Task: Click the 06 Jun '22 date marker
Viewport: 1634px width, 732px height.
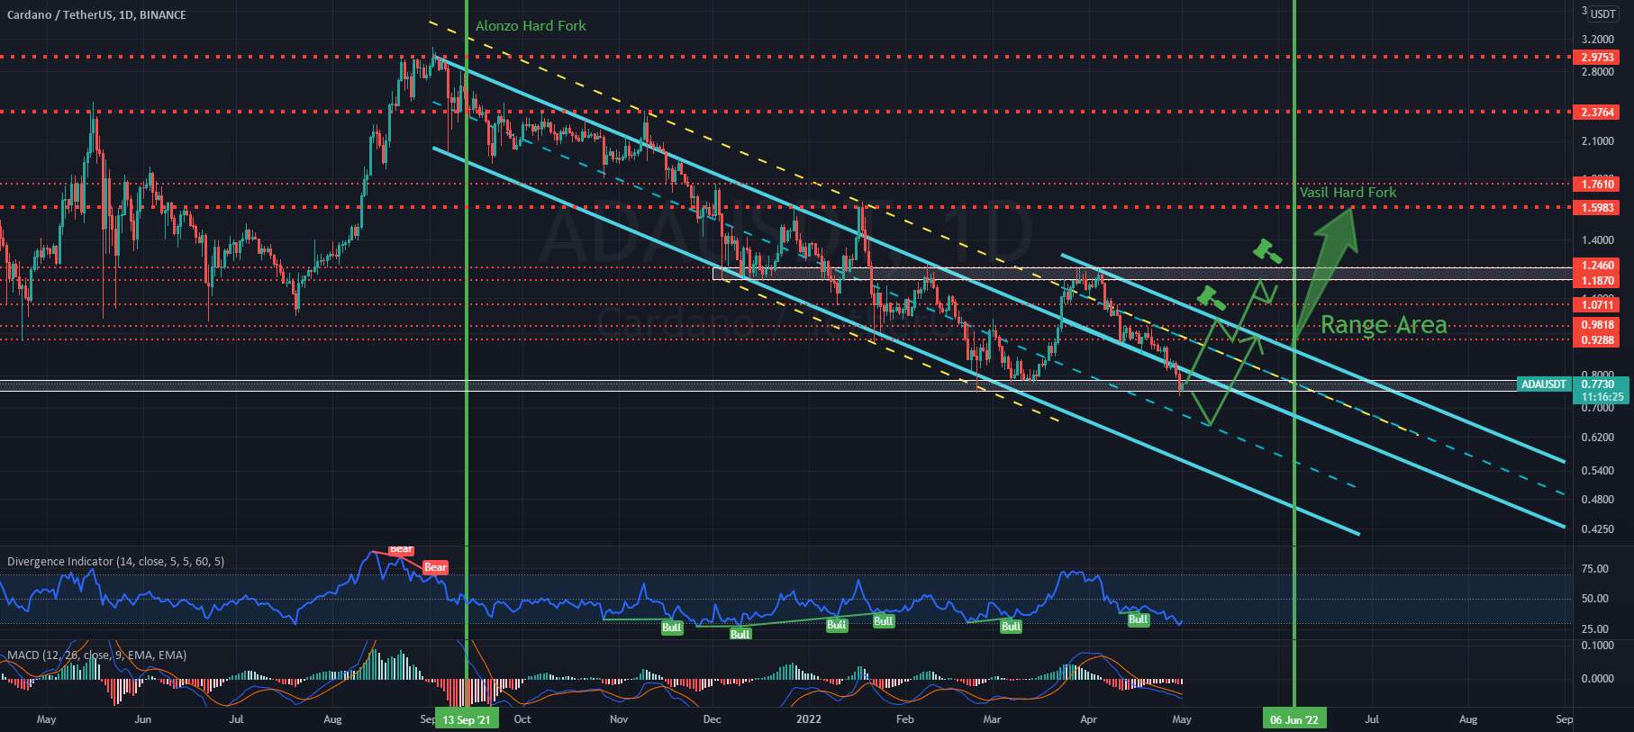Action: pos(1294,719)
